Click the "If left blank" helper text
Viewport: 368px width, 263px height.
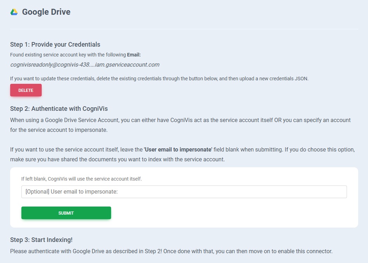pyautogui.click(x=82, y=179)
